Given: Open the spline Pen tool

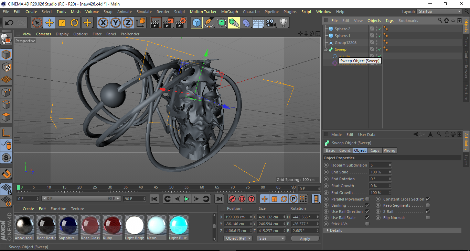Looking at the screenshot, I should (209, 23).
